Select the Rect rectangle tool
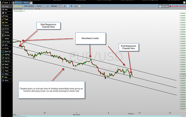The height and width of the screenshot is (117, 186). tap(7, 77)
